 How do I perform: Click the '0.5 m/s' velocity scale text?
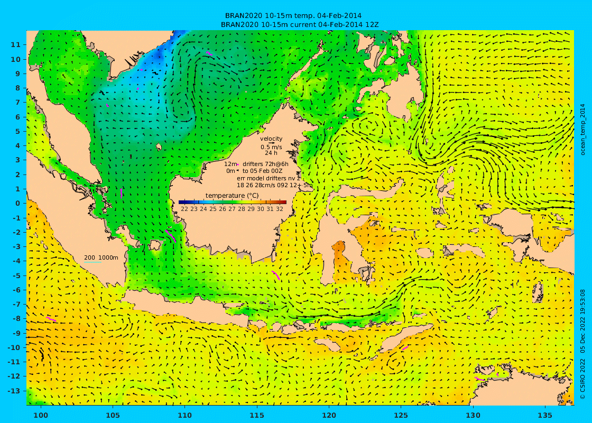271,147
